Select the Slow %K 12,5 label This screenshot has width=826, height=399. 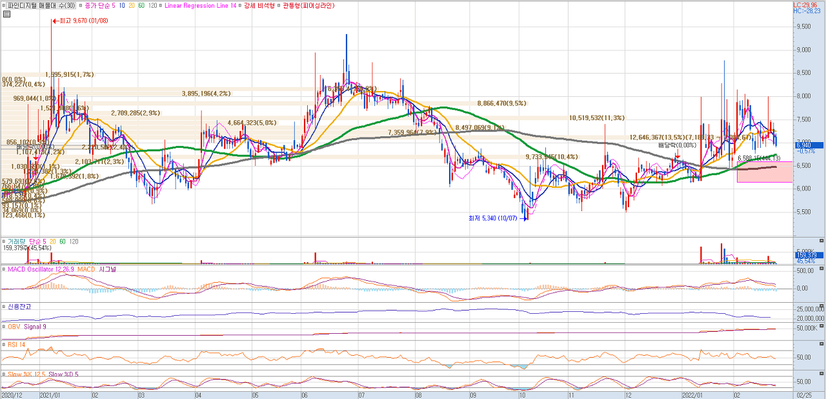coord(26,374)
